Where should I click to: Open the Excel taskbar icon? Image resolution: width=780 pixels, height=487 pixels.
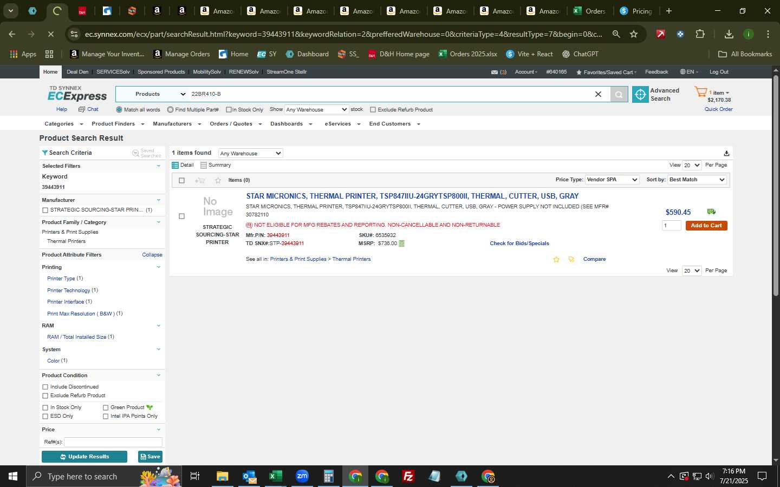275,476
